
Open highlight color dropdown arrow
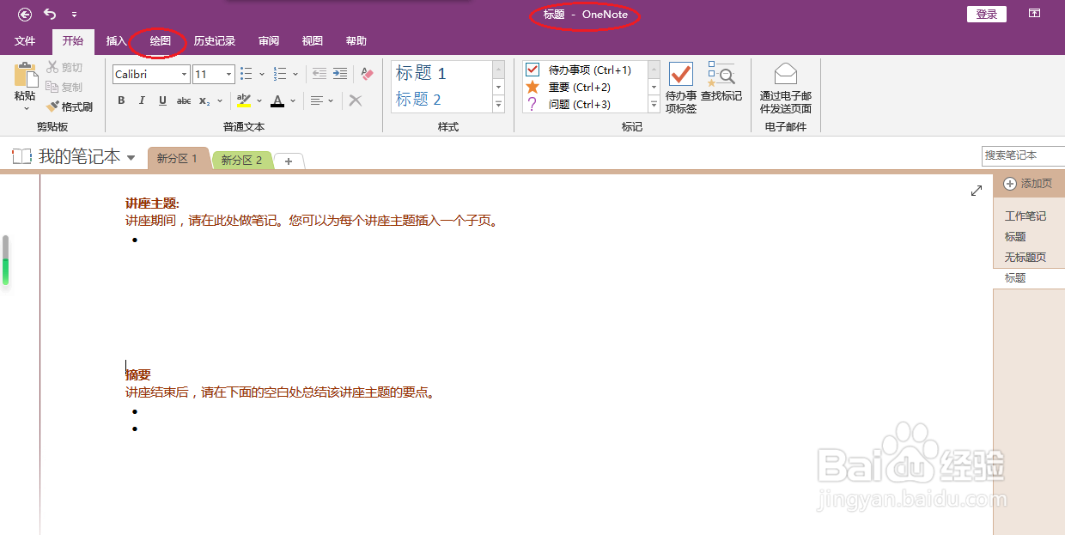click(x=259, y=100)
